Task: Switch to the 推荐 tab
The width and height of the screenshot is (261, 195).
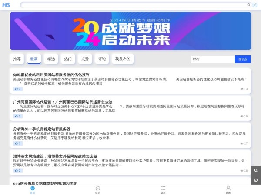Action: click(17, 59)
